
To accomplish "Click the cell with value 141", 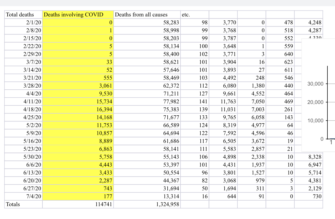I will 195,102.
